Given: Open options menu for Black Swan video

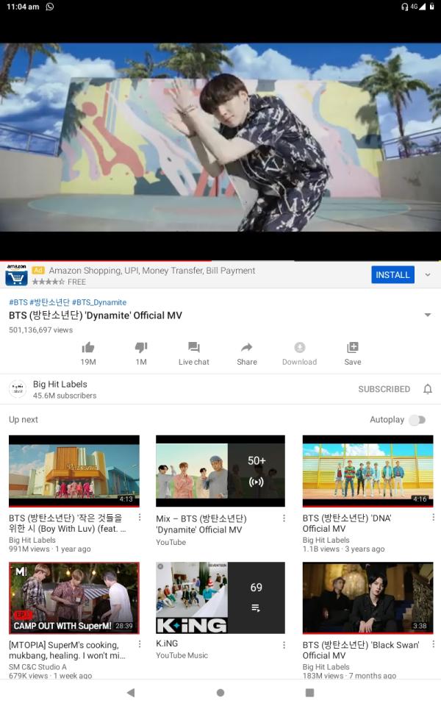Looking at the screenshot, I should (433, 644).
